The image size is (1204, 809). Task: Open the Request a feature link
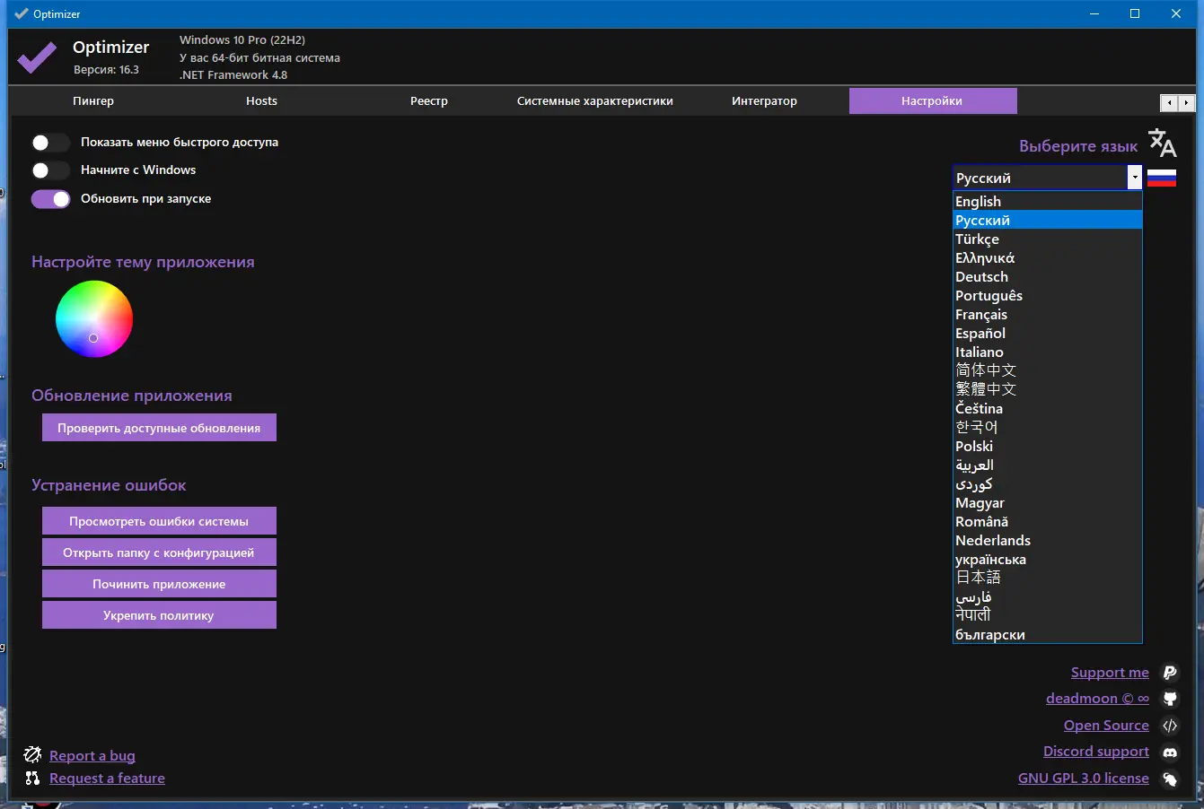pyautogui.click(x=107, y=779)
